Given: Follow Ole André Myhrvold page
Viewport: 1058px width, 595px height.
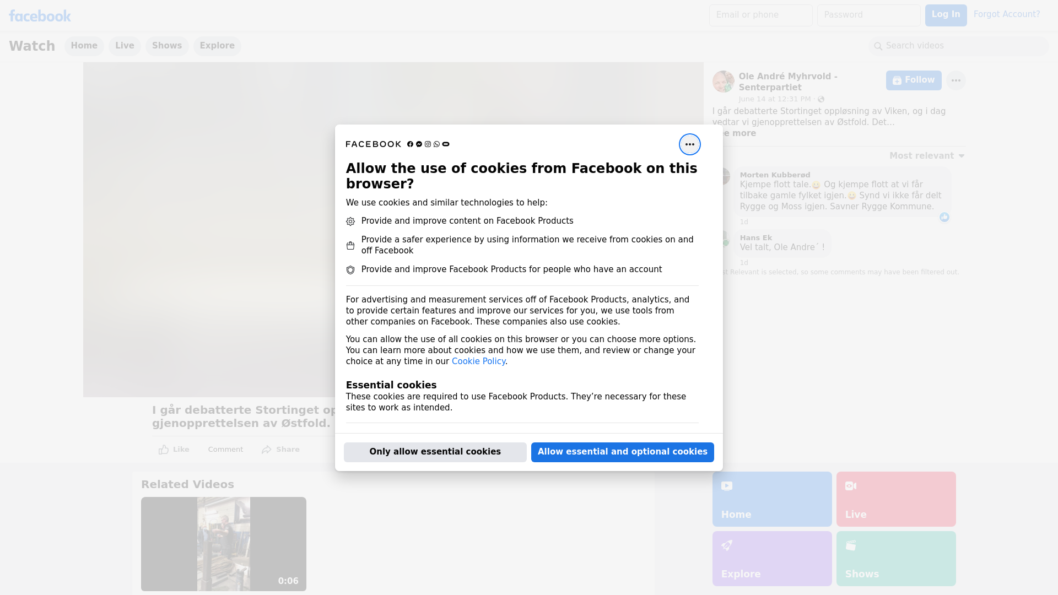Looking at the screenshot, I should tap(914, 80).
